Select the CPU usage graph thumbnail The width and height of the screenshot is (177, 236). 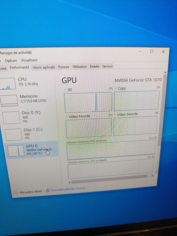click(x=8, y=84)
